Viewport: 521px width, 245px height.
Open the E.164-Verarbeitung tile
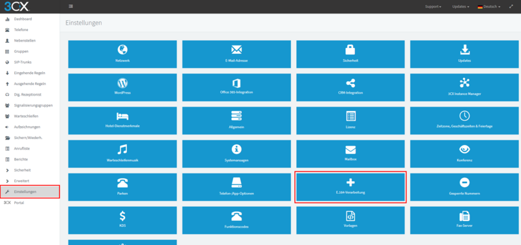click(350, 187)
